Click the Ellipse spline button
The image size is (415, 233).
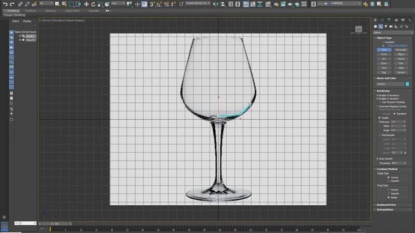coord(401,54)
